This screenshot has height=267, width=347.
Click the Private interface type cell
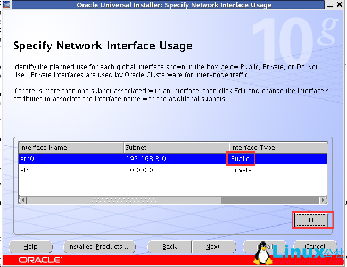tap(278, 170)
